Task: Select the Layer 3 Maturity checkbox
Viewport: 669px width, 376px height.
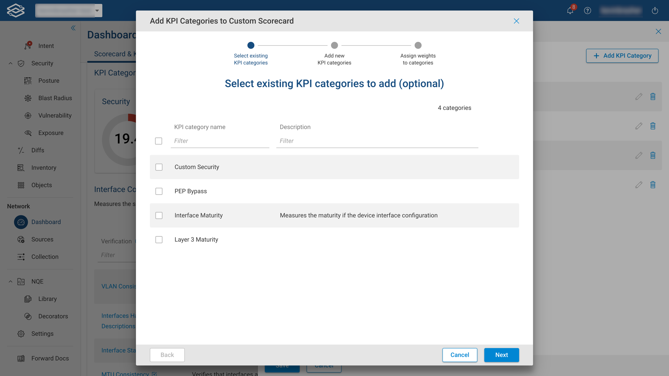Action: (159, 240)
